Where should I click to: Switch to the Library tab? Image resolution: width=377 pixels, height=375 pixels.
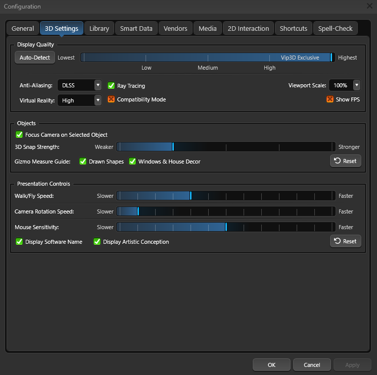pos(99,28)
